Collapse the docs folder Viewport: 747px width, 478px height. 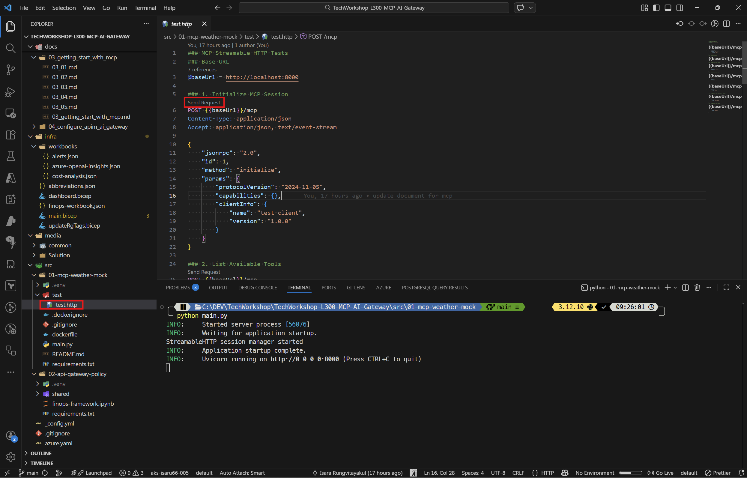pos(30,46)
